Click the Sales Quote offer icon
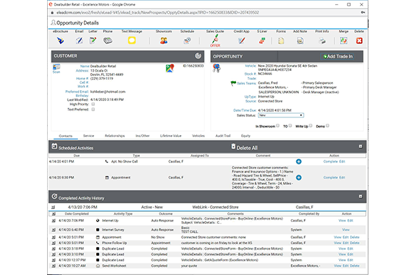This screenshot has width=417, height=275. click(x=215, y=40)
